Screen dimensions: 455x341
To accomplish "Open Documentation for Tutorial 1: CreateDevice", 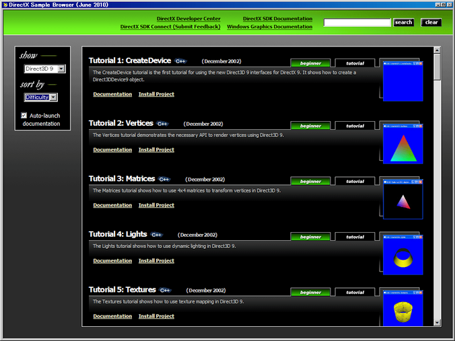I will click(112, 94).
